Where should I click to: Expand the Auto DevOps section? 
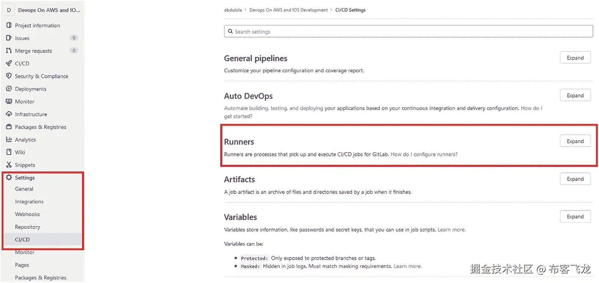tap(575, 96)
